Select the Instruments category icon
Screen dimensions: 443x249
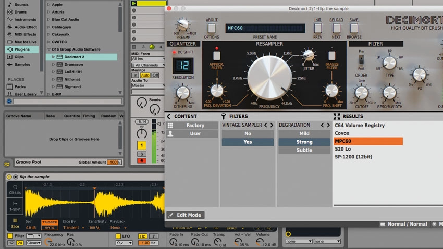point(9,19)
